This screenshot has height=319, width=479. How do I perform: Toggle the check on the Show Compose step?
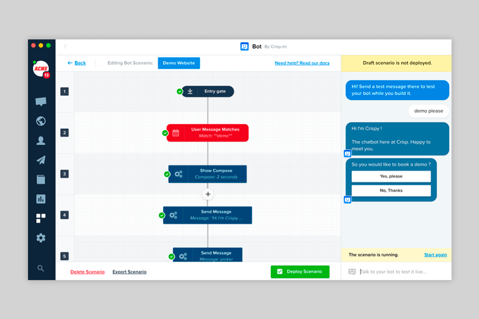click(168, 174)
